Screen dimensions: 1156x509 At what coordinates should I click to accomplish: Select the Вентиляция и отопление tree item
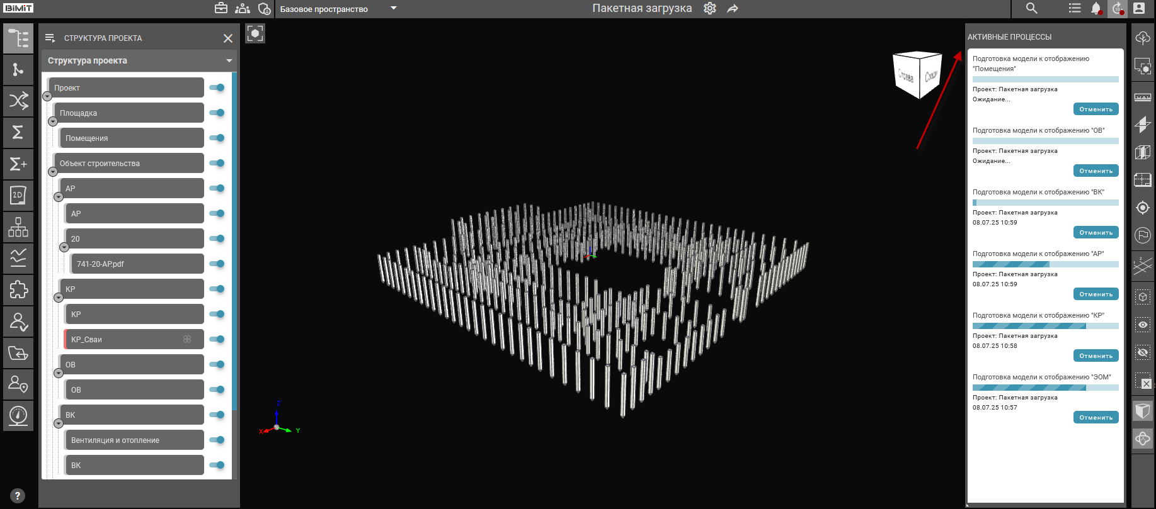tap(134, 440)
